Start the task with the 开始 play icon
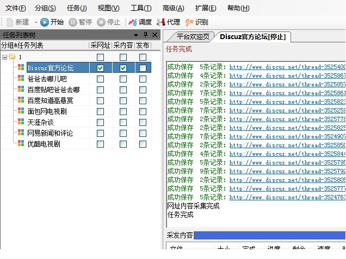The height and width of the screenshot is (259, 346). [45, 22]
